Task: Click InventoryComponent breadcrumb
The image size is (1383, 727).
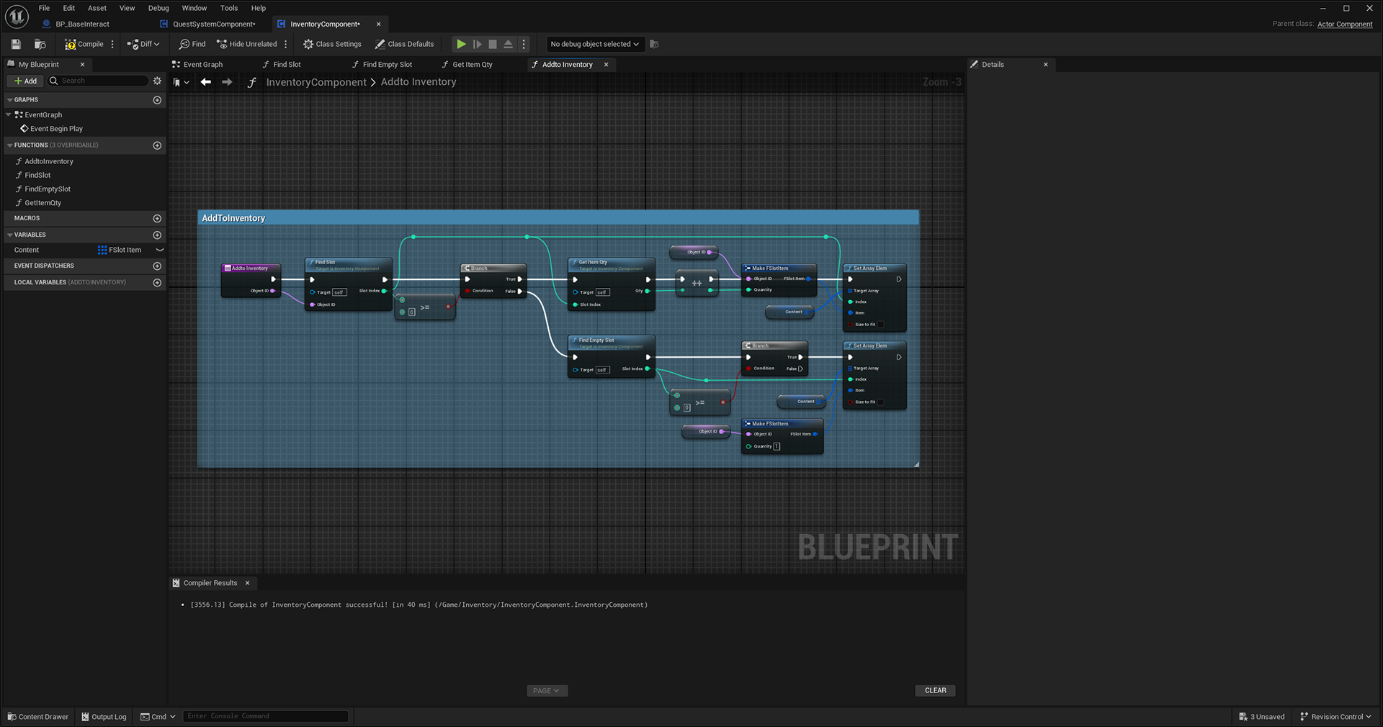Action: (x=316, y=82)
